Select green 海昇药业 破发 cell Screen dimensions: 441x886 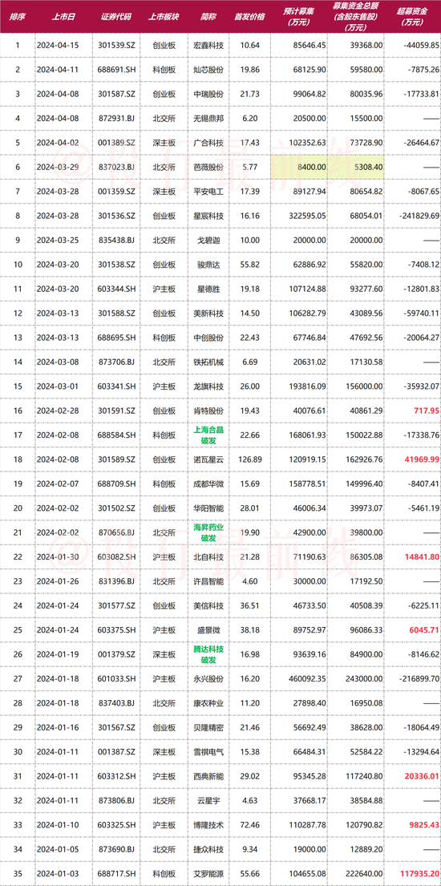208,532
